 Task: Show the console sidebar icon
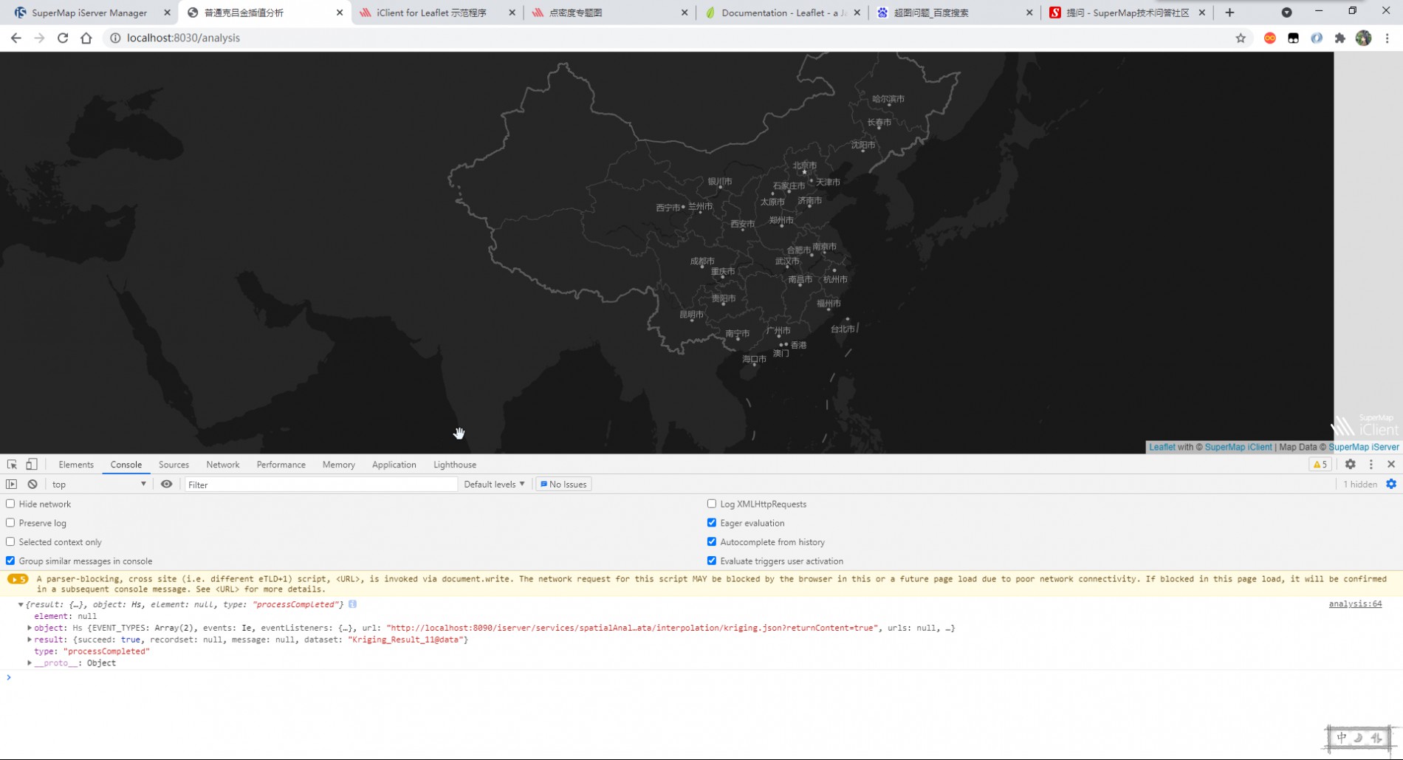pyautogui.click(x=11, y=485)
